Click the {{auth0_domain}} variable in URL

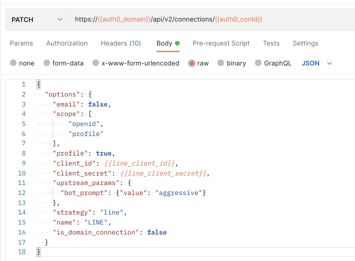[124, 19]
